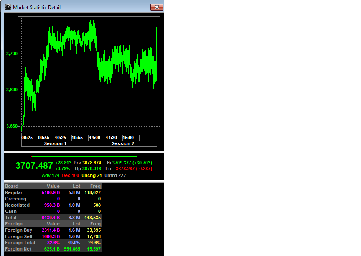Image resolution: width=361 pixels, height=256 pixels.
Task: Click the Market Statistic Detail title text
Action: [37, 8]
